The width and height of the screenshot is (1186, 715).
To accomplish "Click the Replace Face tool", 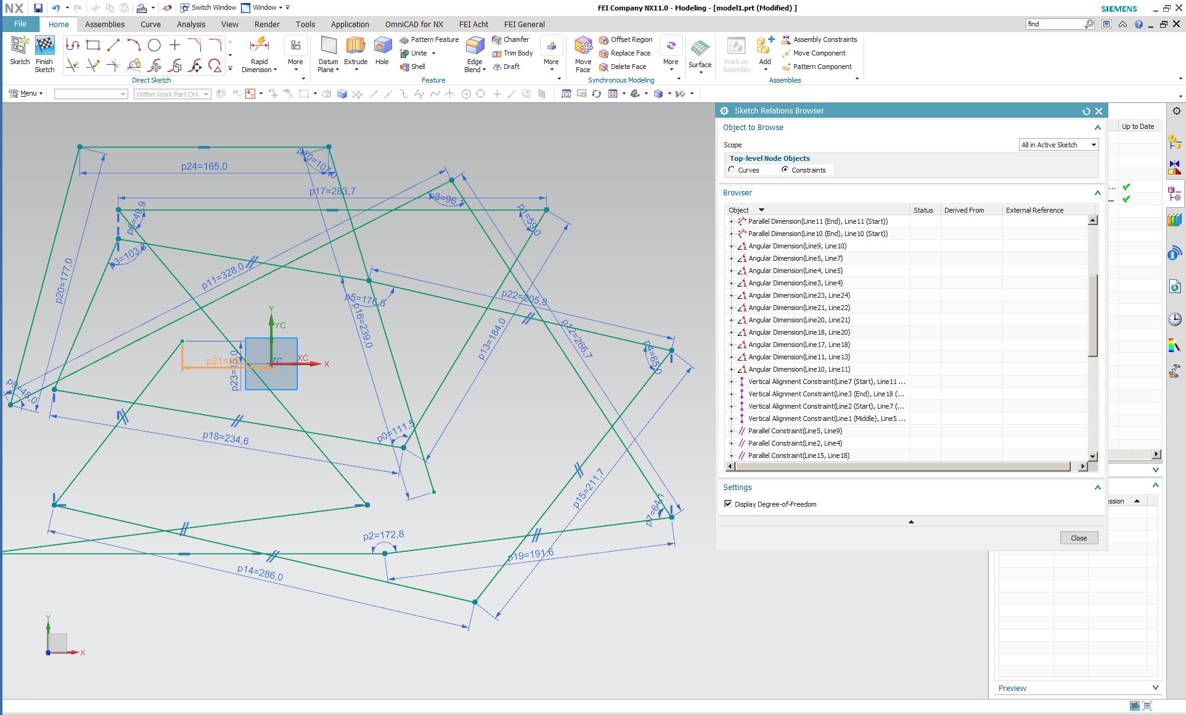I will 624,53.
